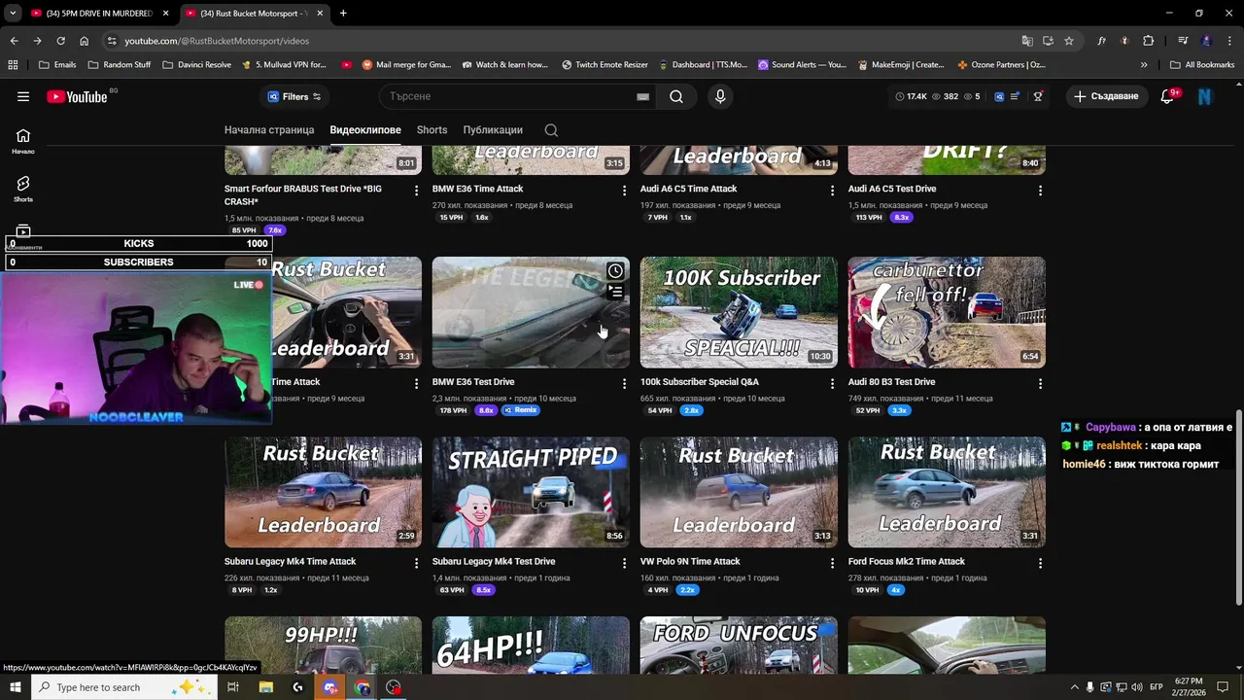Screen dimensions: 1244x700
Task: Open Home (Начало) in the left sidebar
Action: point(23,141)
